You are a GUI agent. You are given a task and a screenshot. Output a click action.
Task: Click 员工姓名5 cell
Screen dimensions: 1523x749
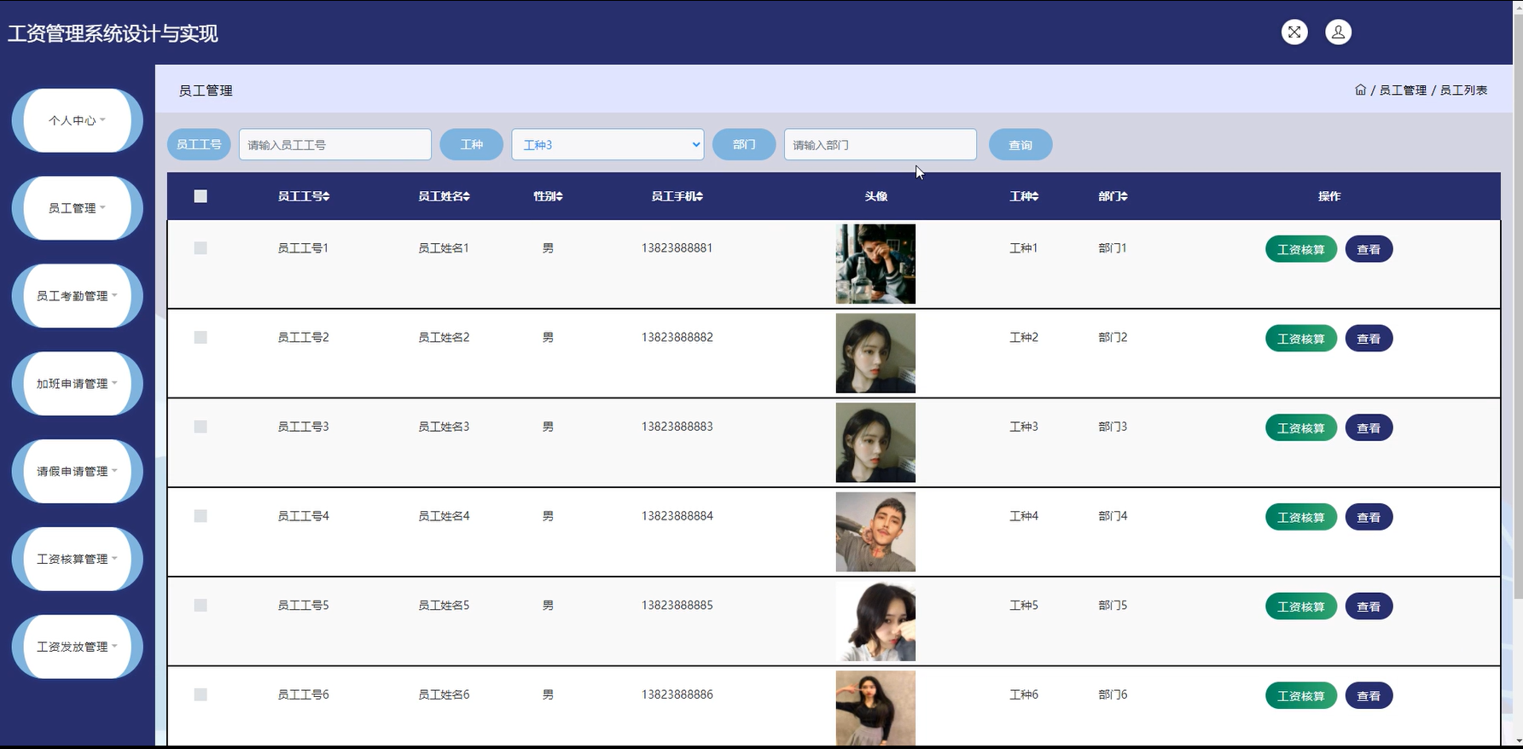(444, 606)
